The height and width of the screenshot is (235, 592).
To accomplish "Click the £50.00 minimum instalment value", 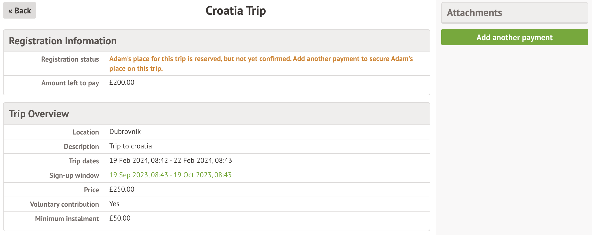I will coord(120,218).
